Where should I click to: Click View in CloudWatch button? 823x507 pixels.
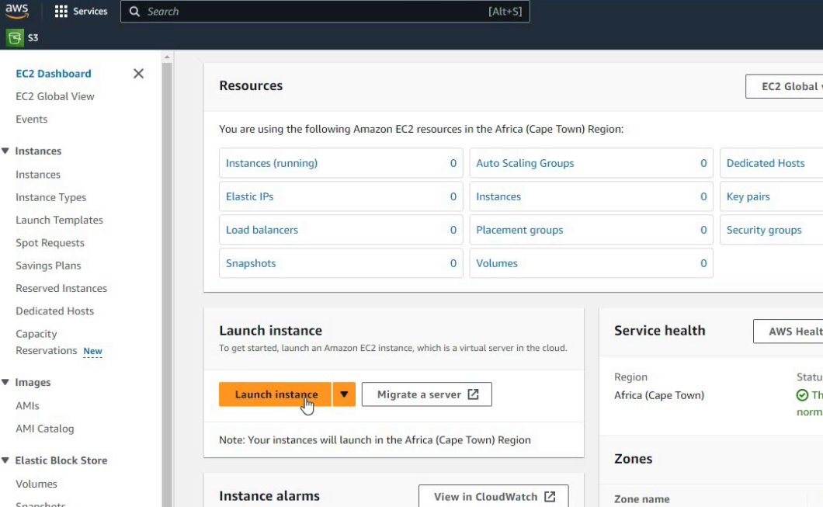tap(493, 496)
